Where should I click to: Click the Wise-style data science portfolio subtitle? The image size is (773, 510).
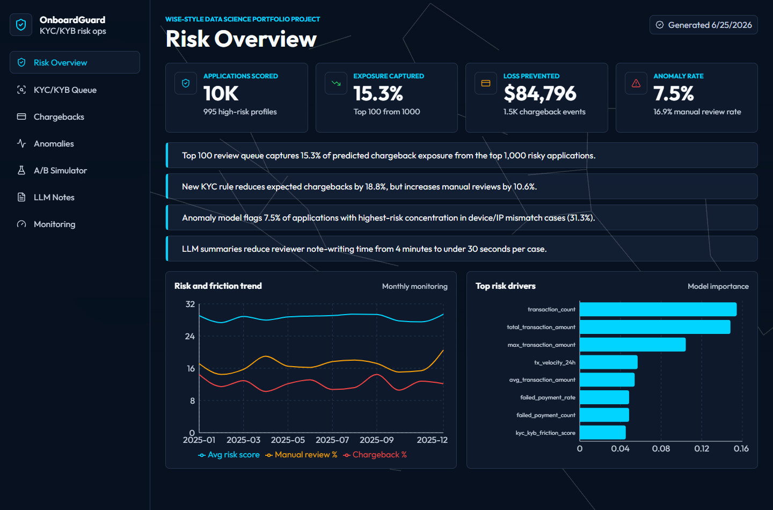243,19
